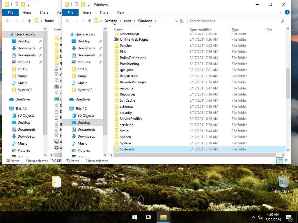Sort by the Date modified column header
Screen dimensions: 298x223
click(x=201, y=30)
